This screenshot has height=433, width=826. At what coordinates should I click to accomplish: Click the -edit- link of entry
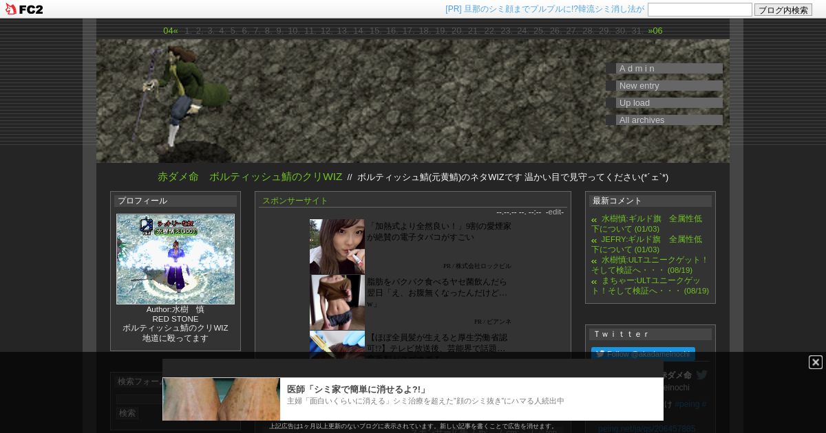point(555,212)
